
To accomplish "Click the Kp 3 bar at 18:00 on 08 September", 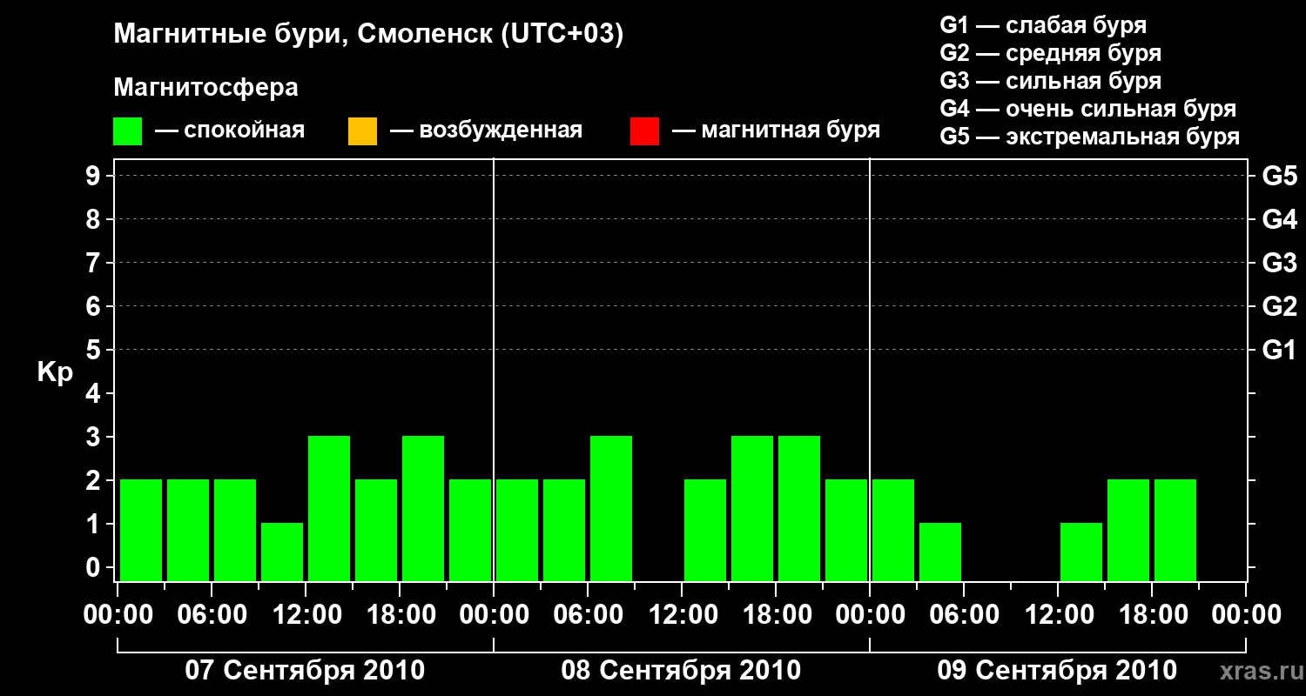I will coord(799,508).
